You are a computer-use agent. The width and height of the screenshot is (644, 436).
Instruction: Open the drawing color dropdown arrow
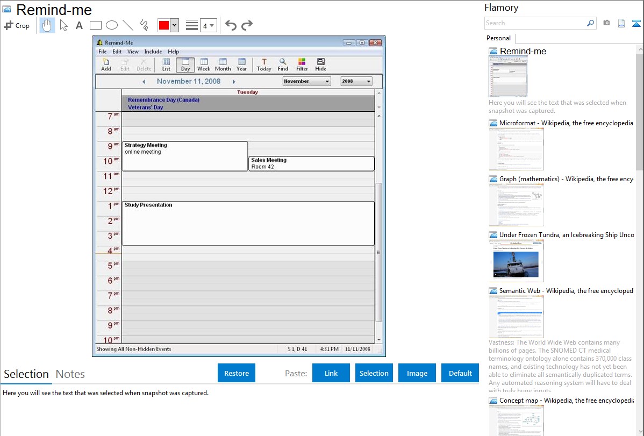[175, 25]
